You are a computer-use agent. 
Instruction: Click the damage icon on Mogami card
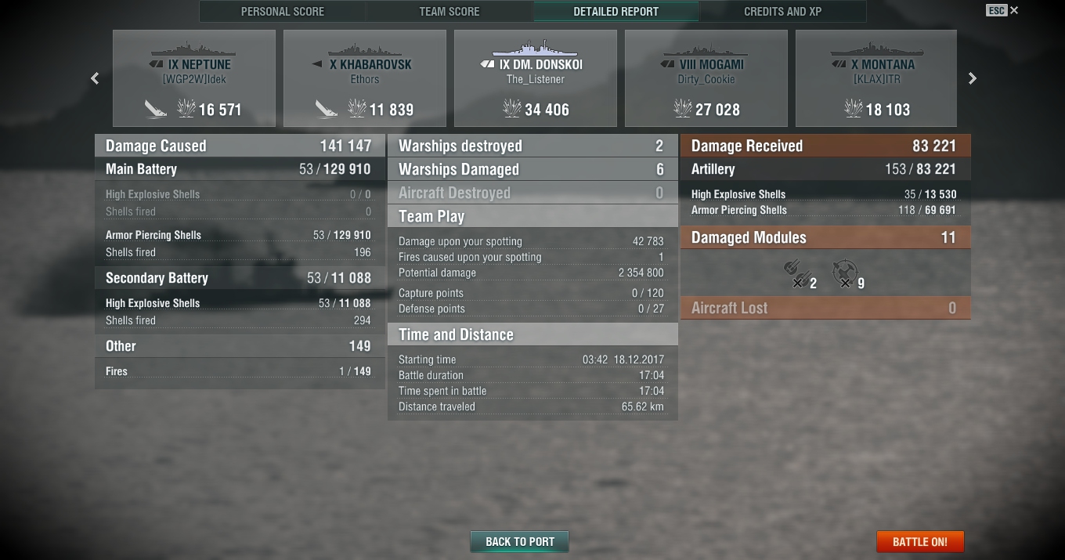[683, 109]
